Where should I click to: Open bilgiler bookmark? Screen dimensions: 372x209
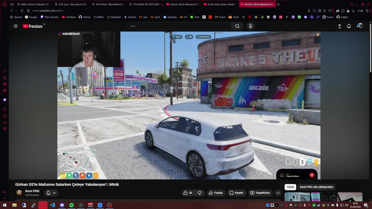[342, 17]
